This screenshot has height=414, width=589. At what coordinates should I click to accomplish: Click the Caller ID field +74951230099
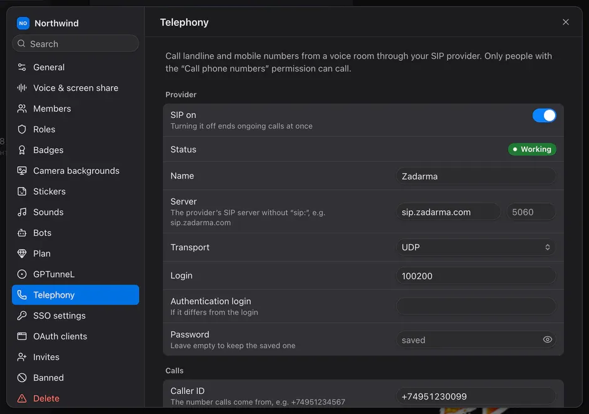tap(476, 396)
